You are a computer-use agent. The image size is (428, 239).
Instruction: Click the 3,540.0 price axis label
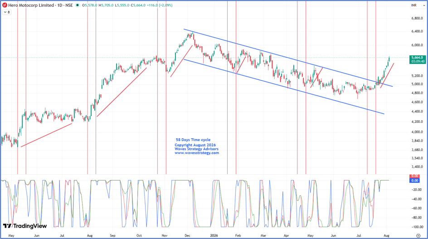418,158
